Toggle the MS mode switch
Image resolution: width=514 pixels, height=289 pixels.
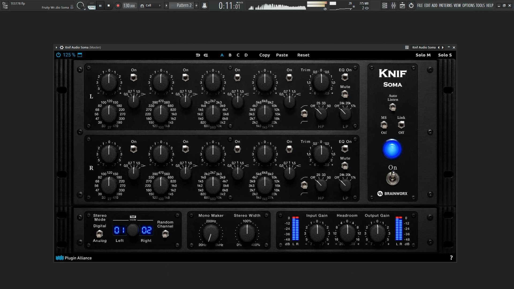coord(384,125)
